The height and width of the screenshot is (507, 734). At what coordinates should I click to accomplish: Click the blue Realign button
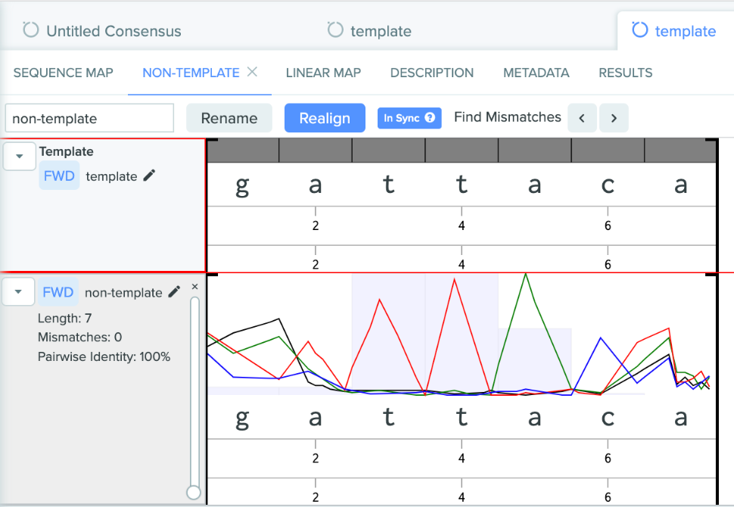(x=325, y=118)
